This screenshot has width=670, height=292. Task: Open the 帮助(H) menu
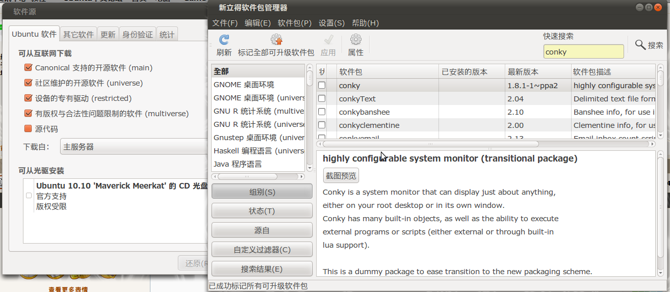pyautogui.click(x=365, y=23)
